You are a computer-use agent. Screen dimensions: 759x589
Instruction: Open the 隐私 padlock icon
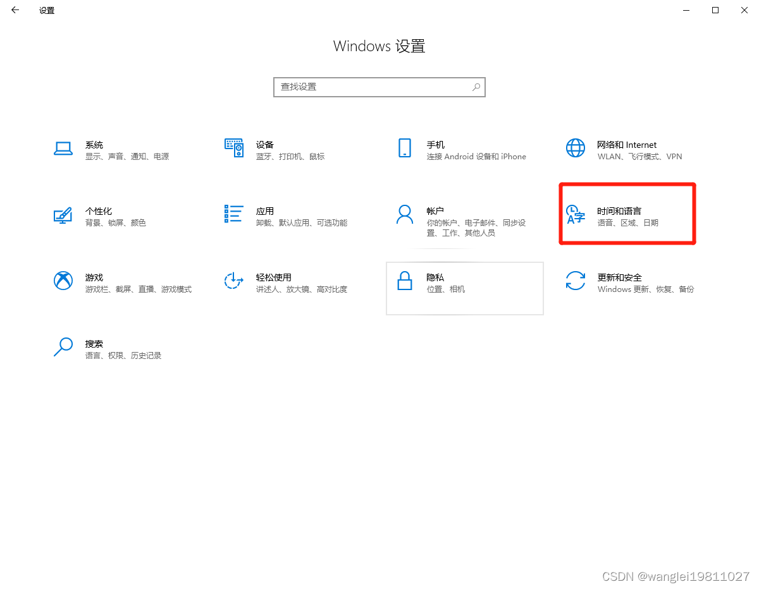(405, 280)
